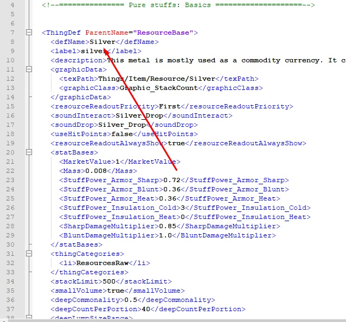
Task: Collapse the statBases fold on line 20
Action: [29, 152]
